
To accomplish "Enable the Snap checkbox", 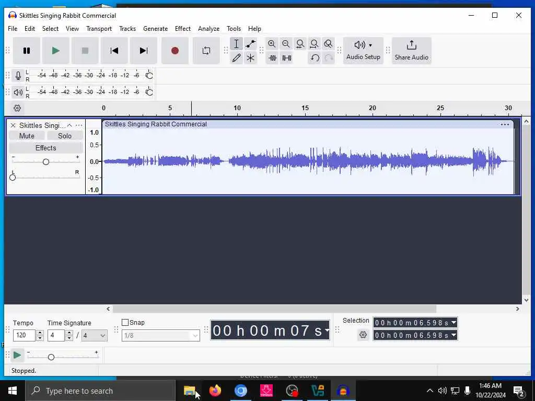I will pos(125,323).
